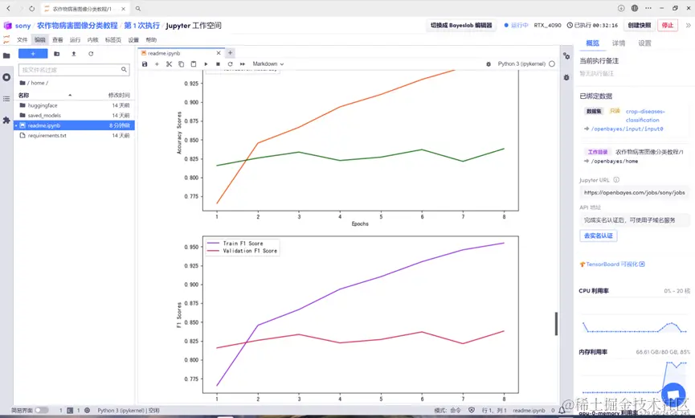Open the 编辑 menu
695x418 pixels.
(40, 40)
